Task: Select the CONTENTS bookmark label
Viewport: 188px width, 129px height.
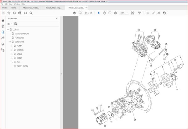Action: 19,42
